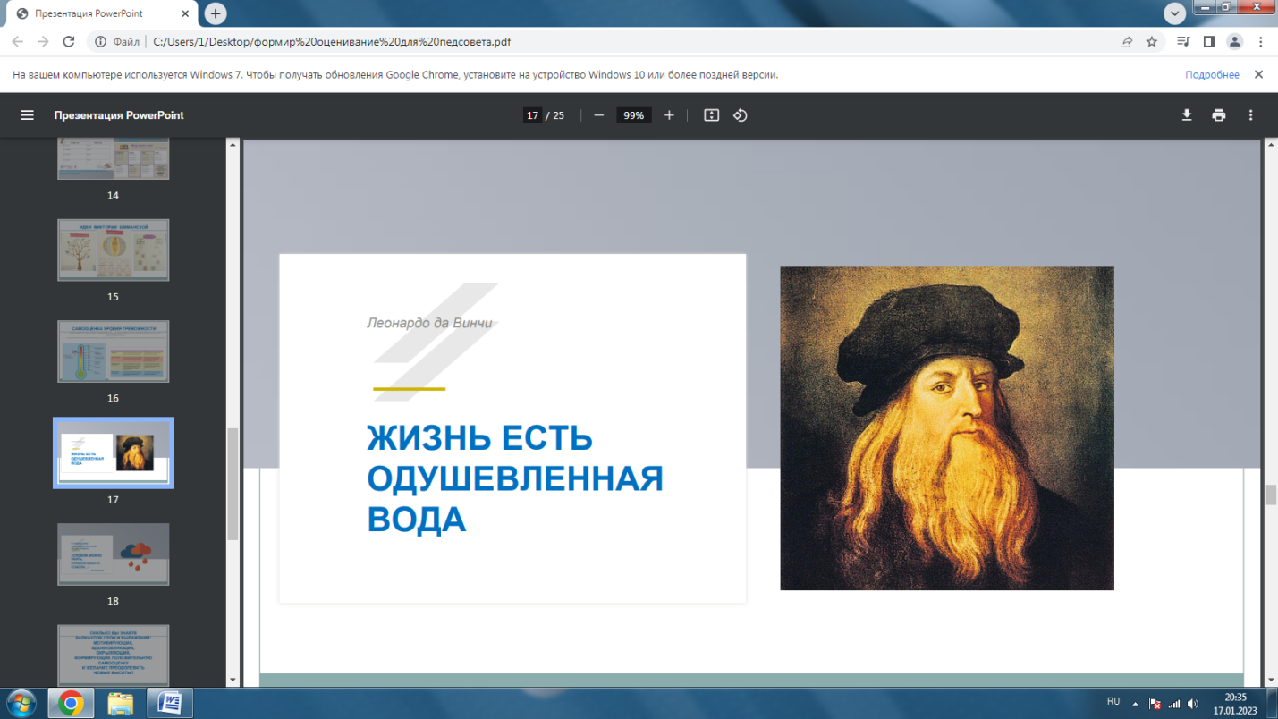Click the Файл site info chip
Screen dimensions: 1278x719
coord(116,41)
